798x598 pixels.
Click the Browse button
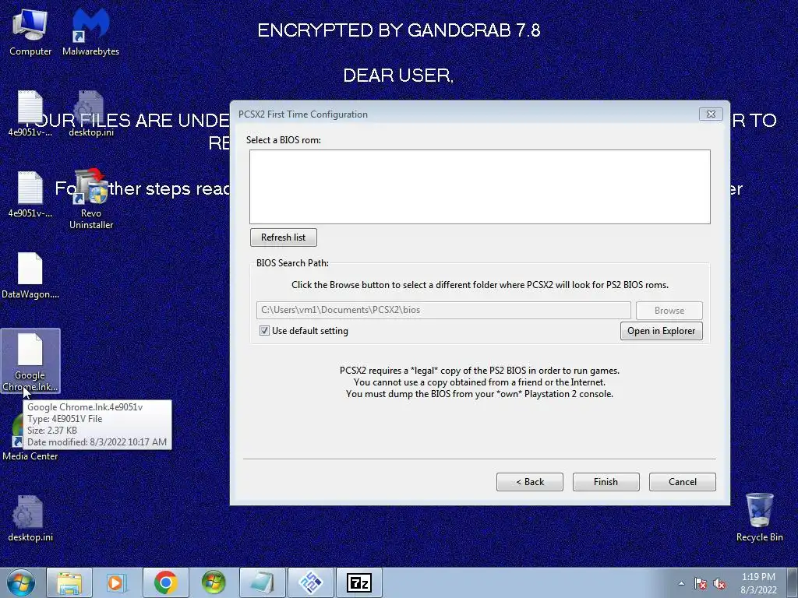click(x=669, y=310)
